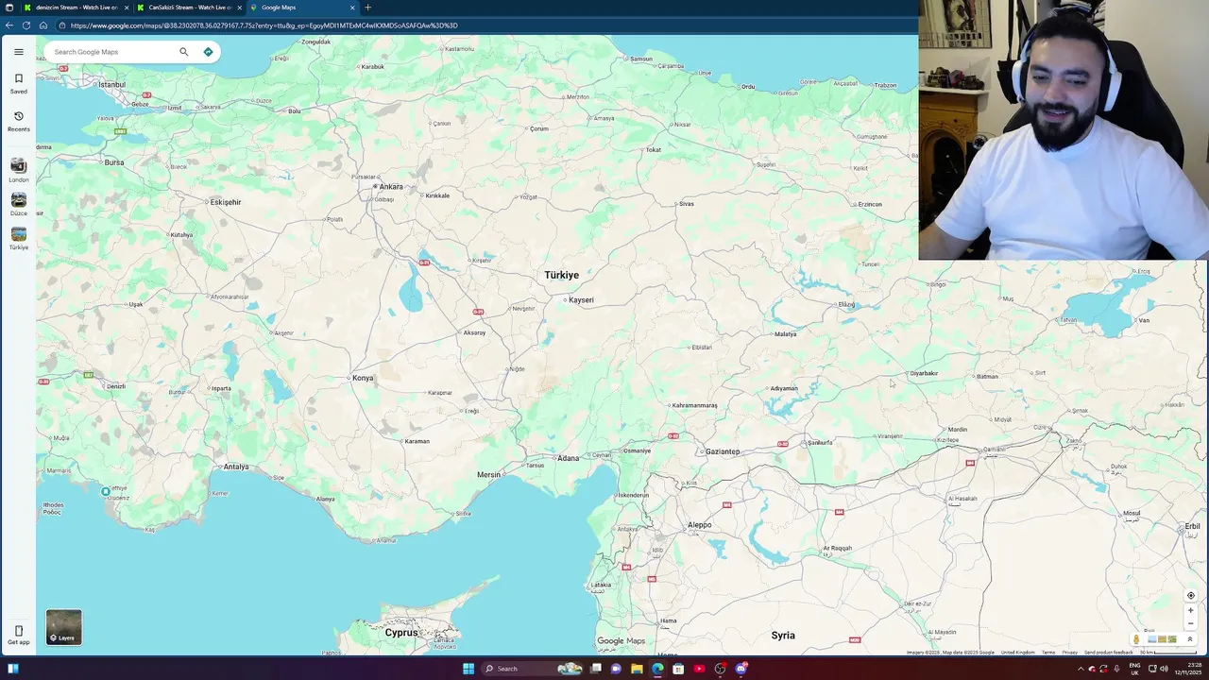Click Send product feedback link
Image resolution: width=1209 pixels, height=680 pixels.
pos(1108,653)
